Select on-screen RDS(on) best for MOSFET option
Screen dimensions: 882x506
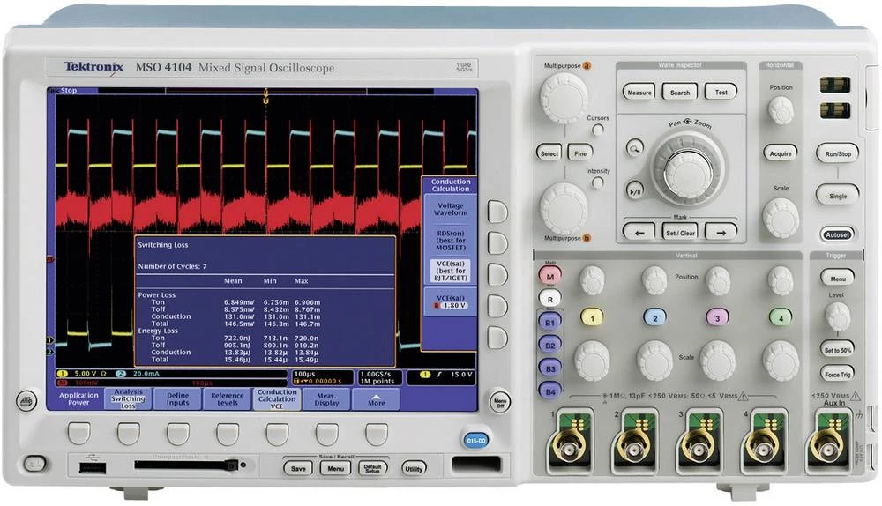coord(450,240)
